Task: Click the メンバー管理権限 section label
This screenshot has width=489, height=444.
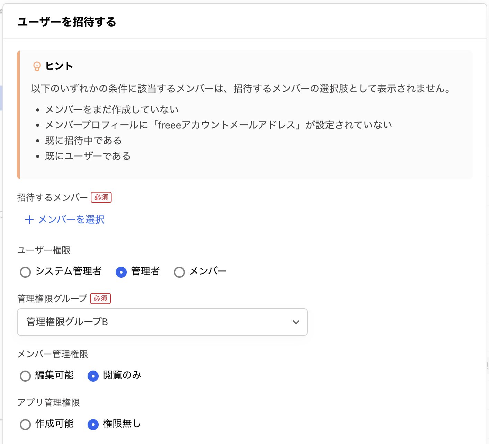Action: pyautogui.click(x=53, y=354)
